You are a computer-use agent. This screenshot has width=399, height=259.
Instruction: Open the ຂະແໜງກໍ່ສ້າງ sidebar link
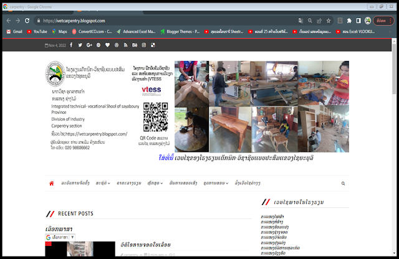272,222
